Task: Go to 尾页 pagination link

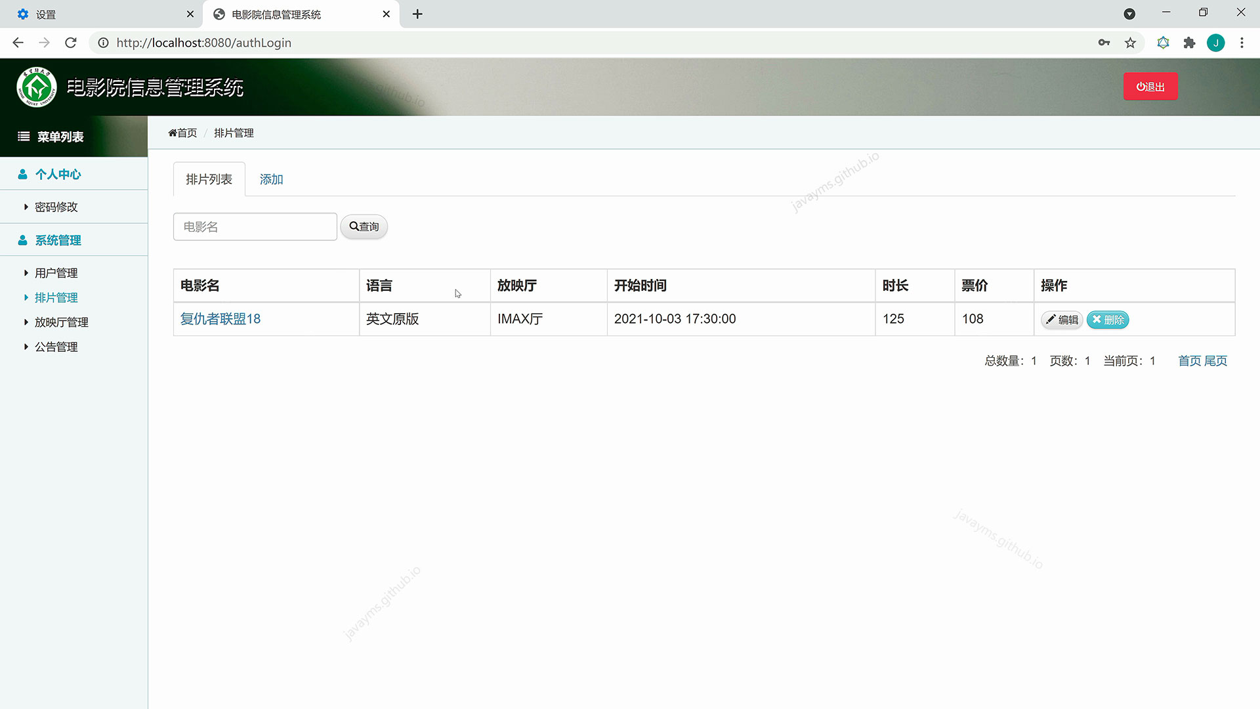Action: click(1215, 361)
